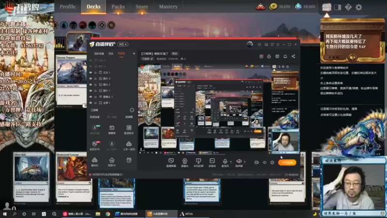Switch to the Mastery tab
Viewport: 387px width, 218px height.
[168, 7]
